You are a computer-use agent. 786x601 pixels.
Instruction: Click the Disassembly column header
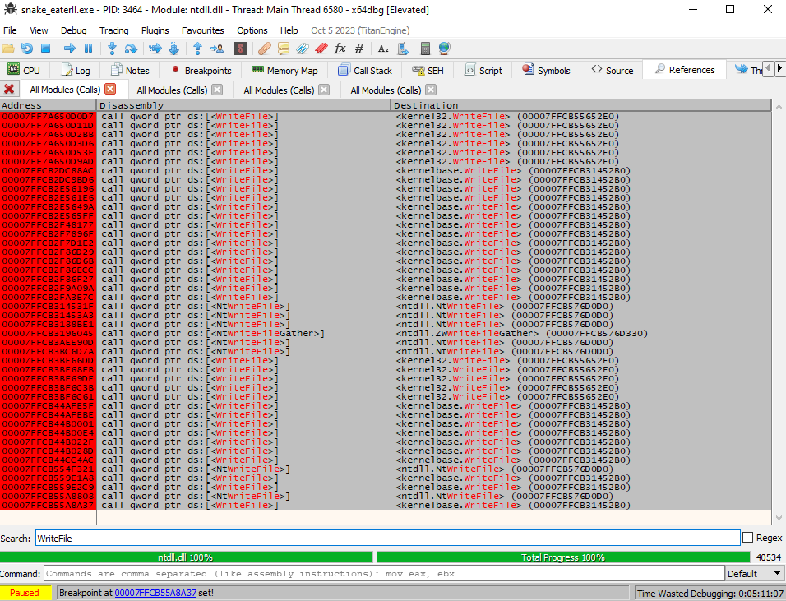click(x=243, y=105)
